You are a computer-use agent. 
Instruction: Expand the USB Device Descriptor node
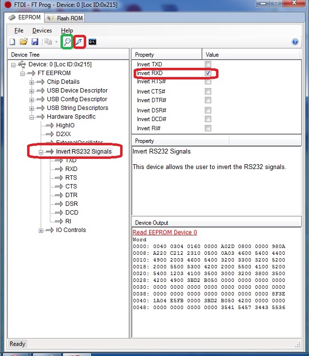click(x=32, y=91)
